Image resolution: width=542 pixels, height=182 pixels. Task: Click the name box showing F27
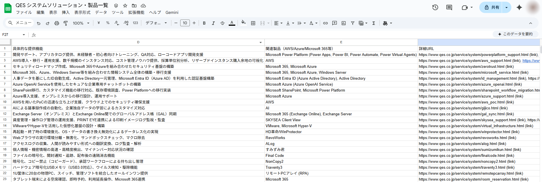tap(13, 35)
